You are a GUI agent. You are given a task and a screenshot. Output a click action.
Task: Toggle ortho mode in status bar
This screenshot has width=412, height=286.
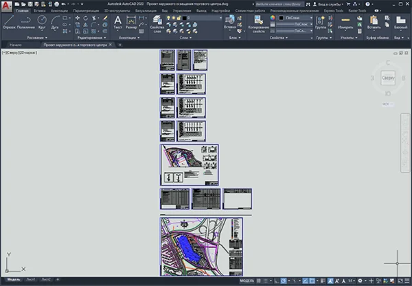tap(277, 281)
